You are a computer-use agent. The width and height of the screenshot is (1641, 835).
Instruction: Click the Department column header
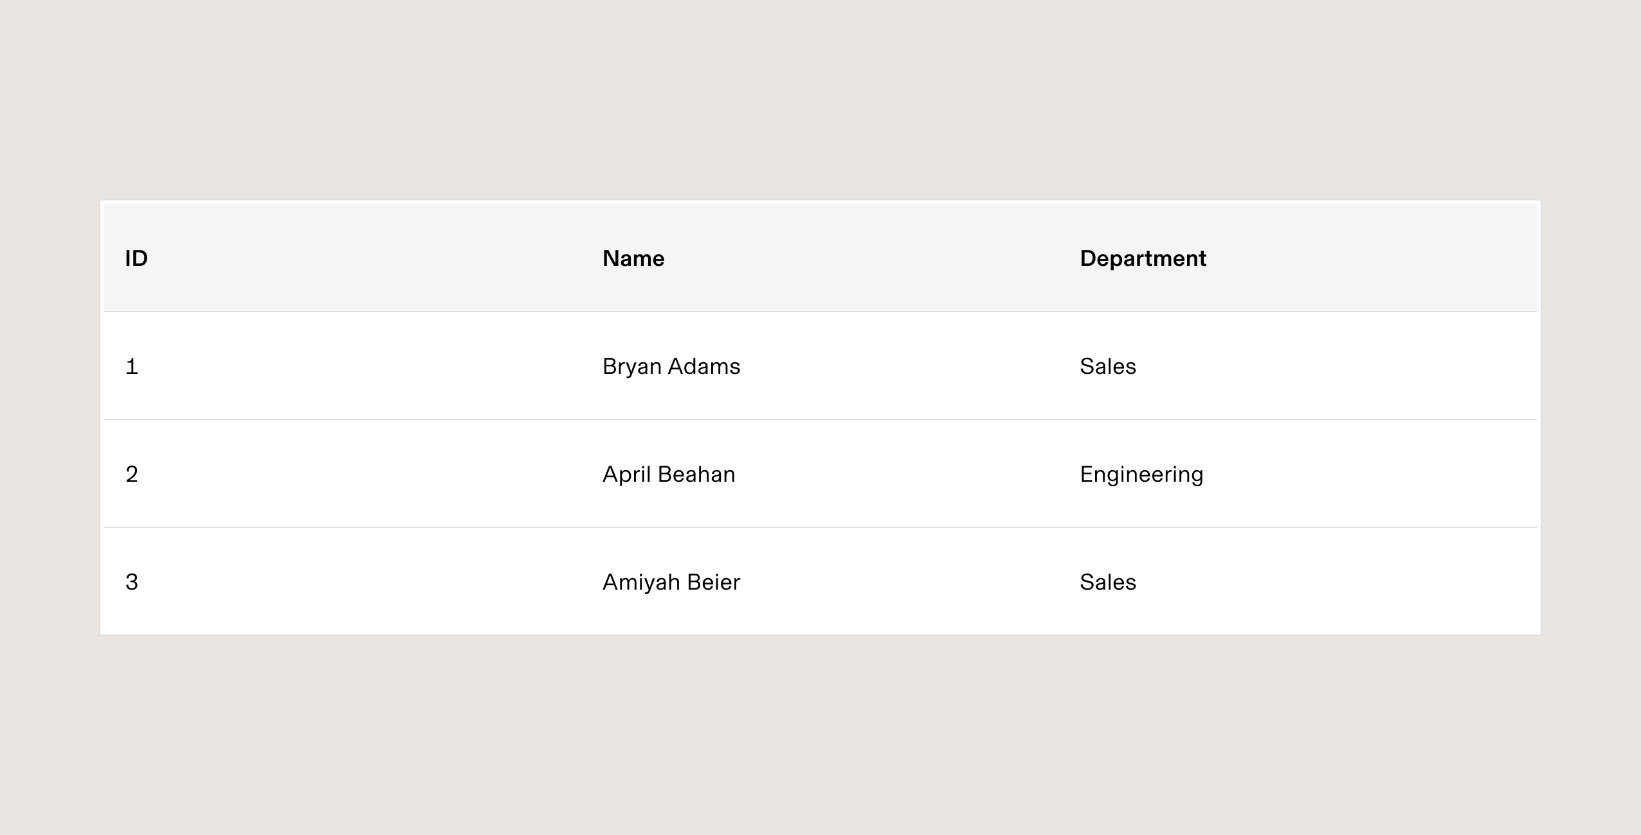click(x=1298, y=258)
